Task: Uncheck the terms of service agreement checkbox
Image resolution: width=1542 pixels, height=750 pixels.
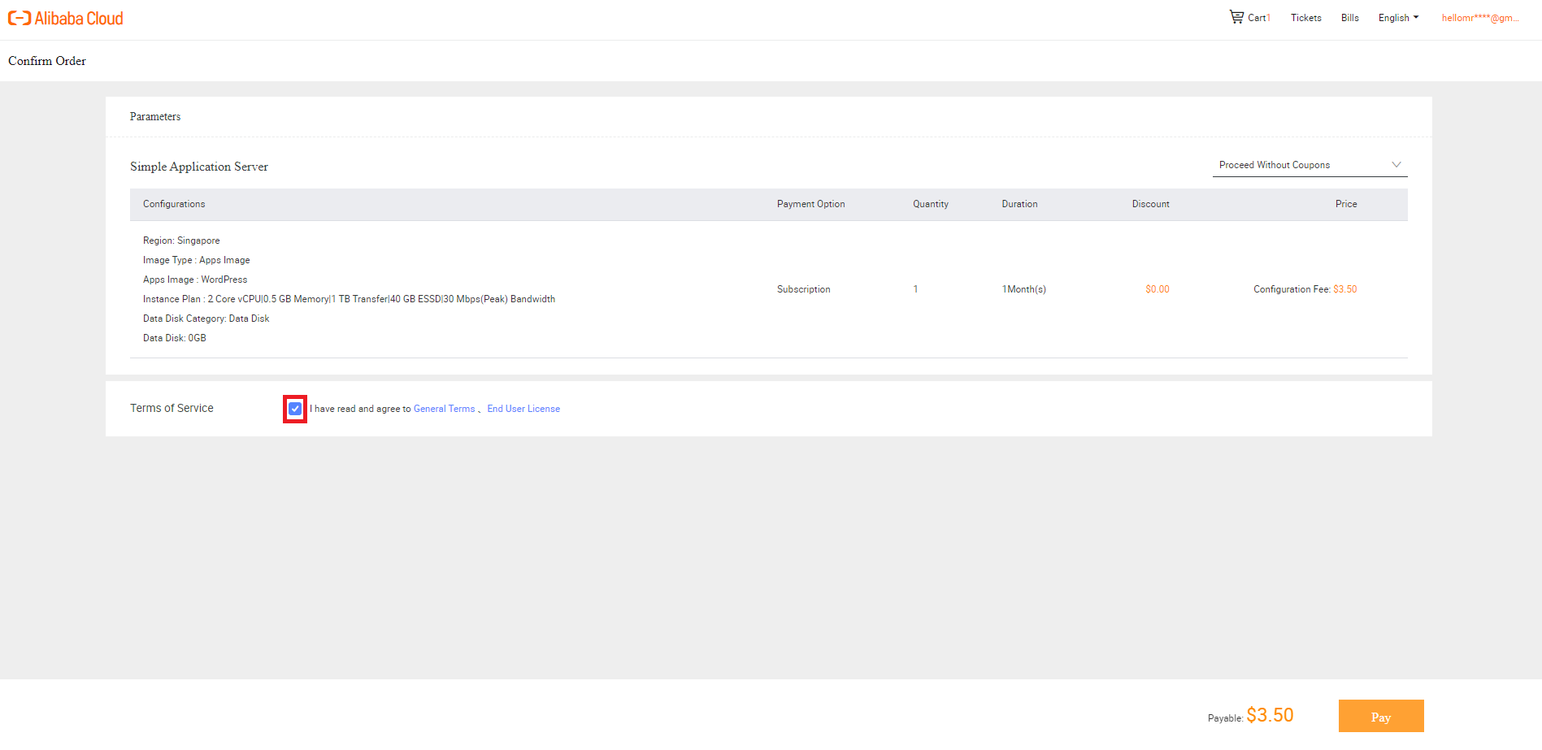Action: pyautogui.click(x=295, y=409)
